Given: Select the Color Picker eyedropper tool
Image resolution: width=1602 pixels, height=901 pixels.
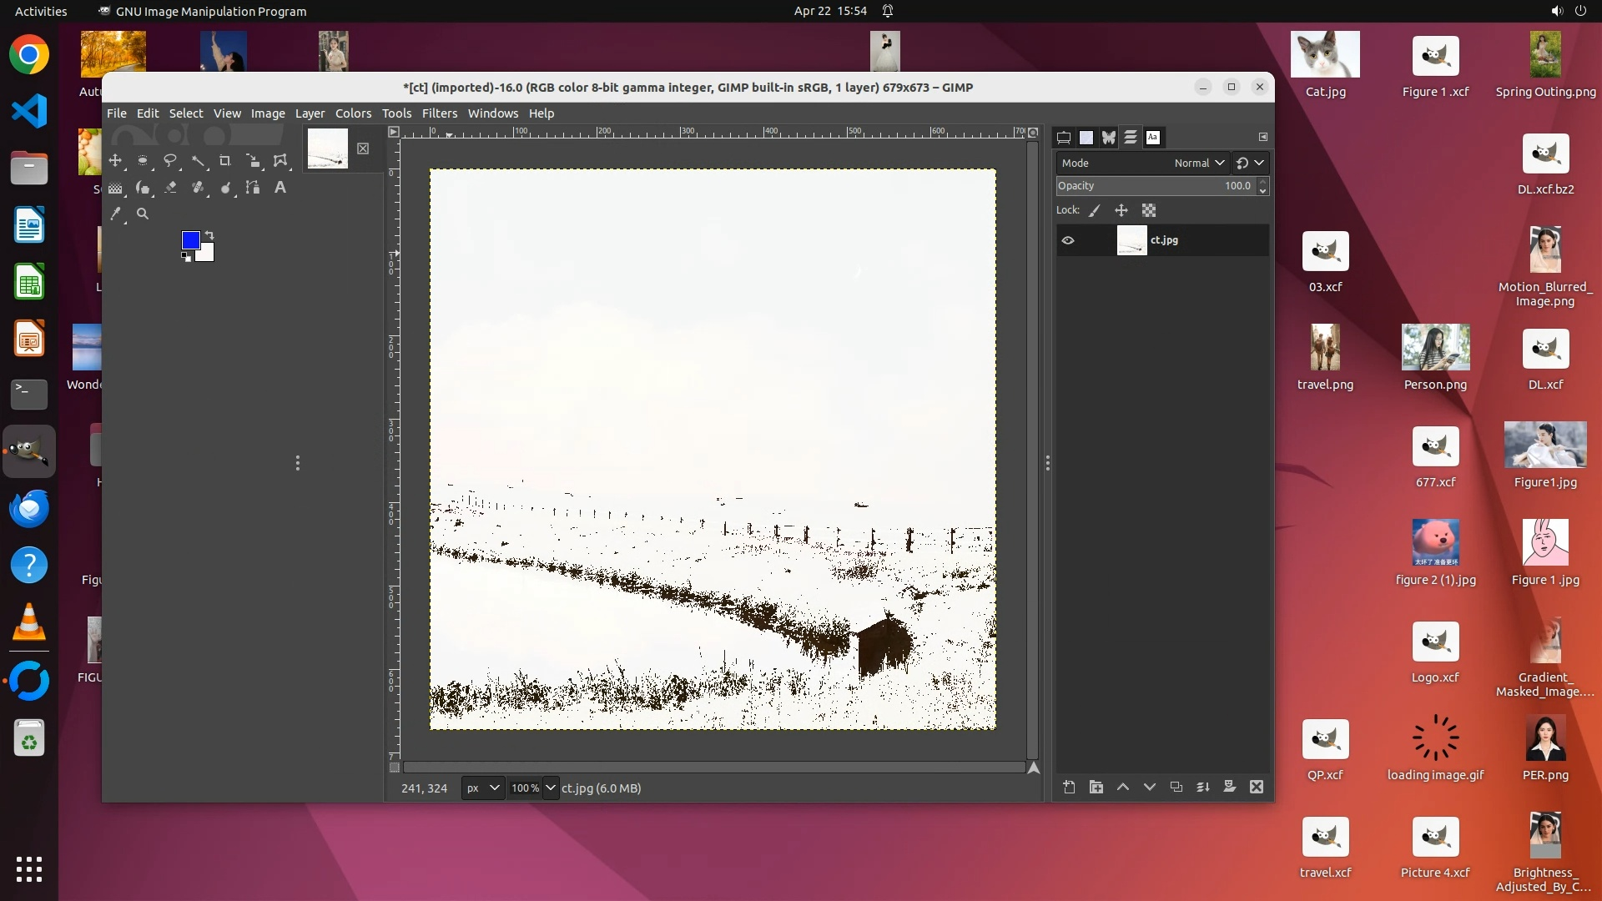Looking at the screenshot, I should tap(116, 214).
